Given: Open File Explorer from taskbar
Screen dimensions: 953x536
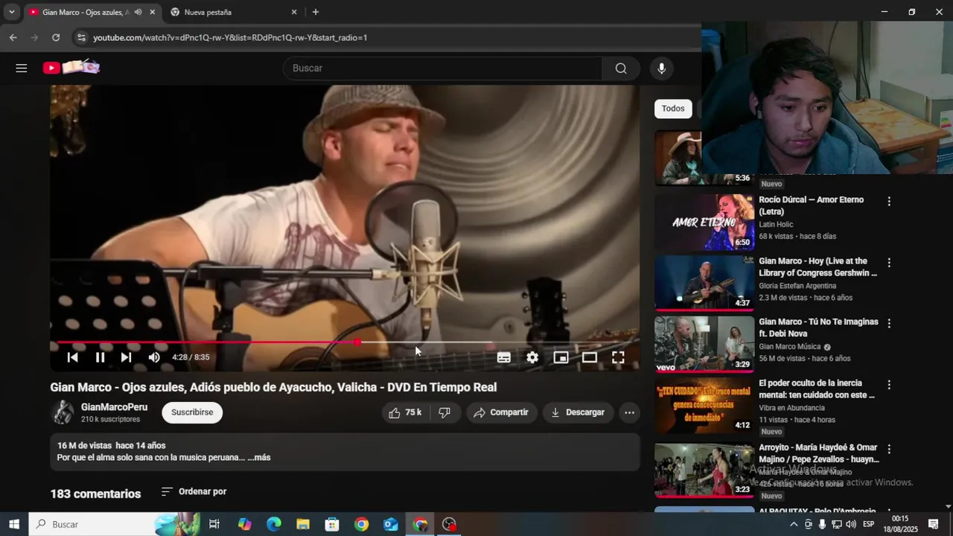Looking at the screenshot, I should 303,524.
